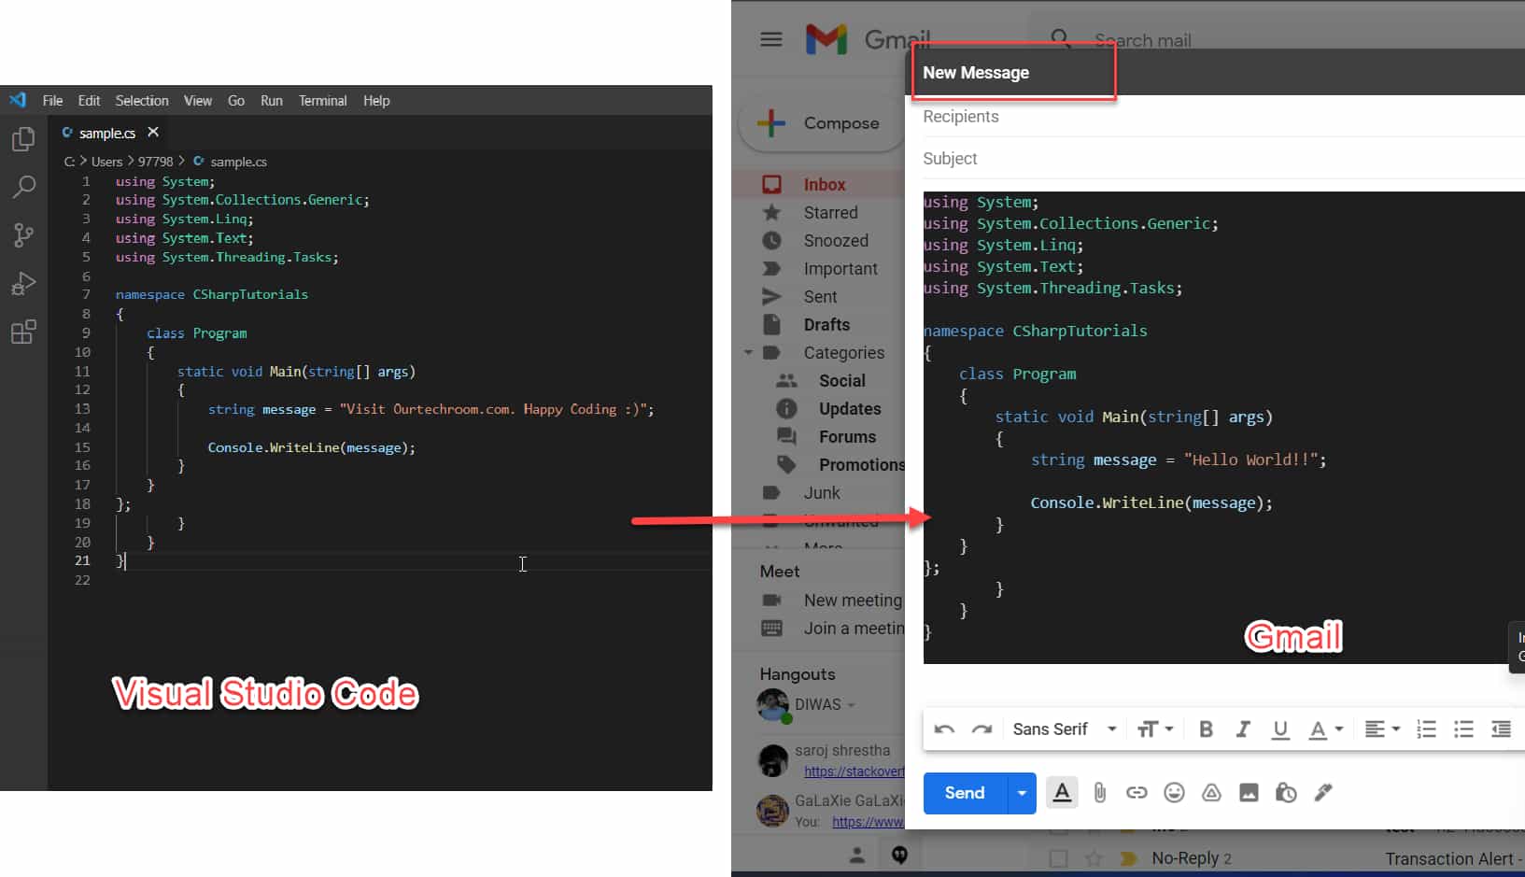Toggle confidential mode for message
The image size is (1525, 877).
tap(1286, 793)
